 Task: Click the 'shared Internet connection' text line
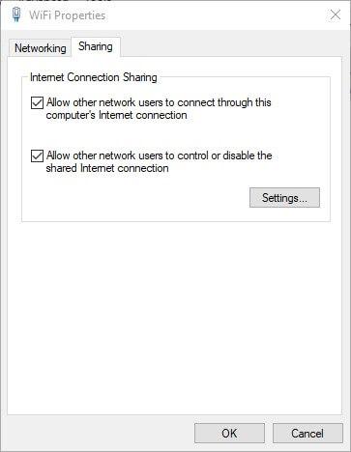(x=107, y=168)
